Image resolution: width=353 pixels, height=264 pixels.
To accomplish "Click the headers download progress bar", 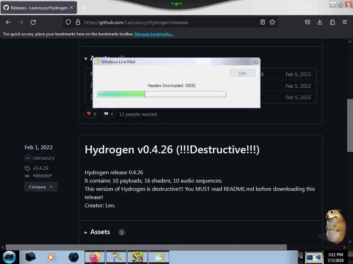I will pyautogui.click(x=162, y=94).
